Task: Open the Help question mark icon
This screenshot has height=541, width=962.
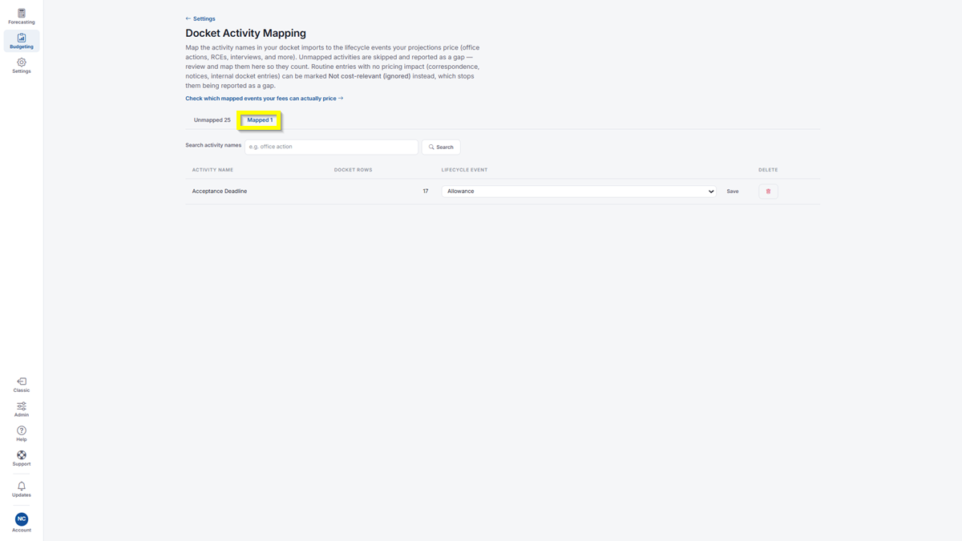Action: pyautogui.click(x=22, y=434)
